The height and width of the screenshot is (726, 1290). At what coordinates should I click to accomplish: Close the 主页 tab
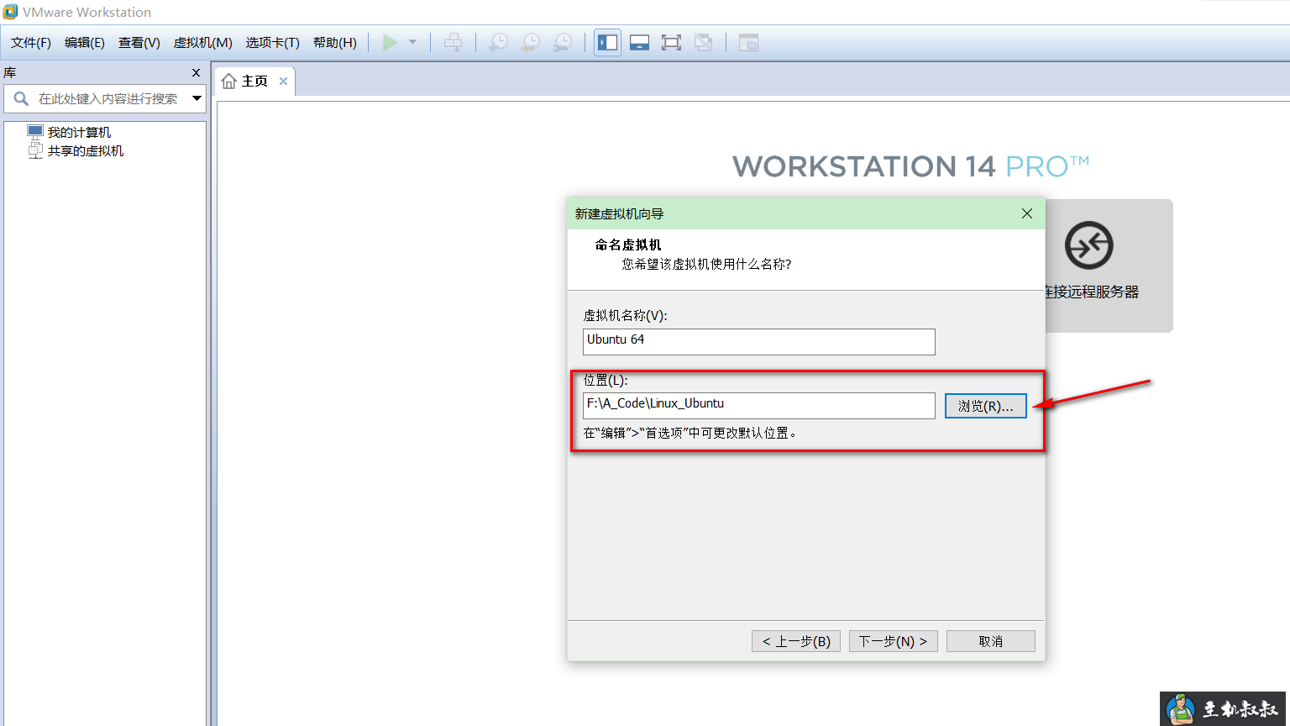(x=284, y=82)
